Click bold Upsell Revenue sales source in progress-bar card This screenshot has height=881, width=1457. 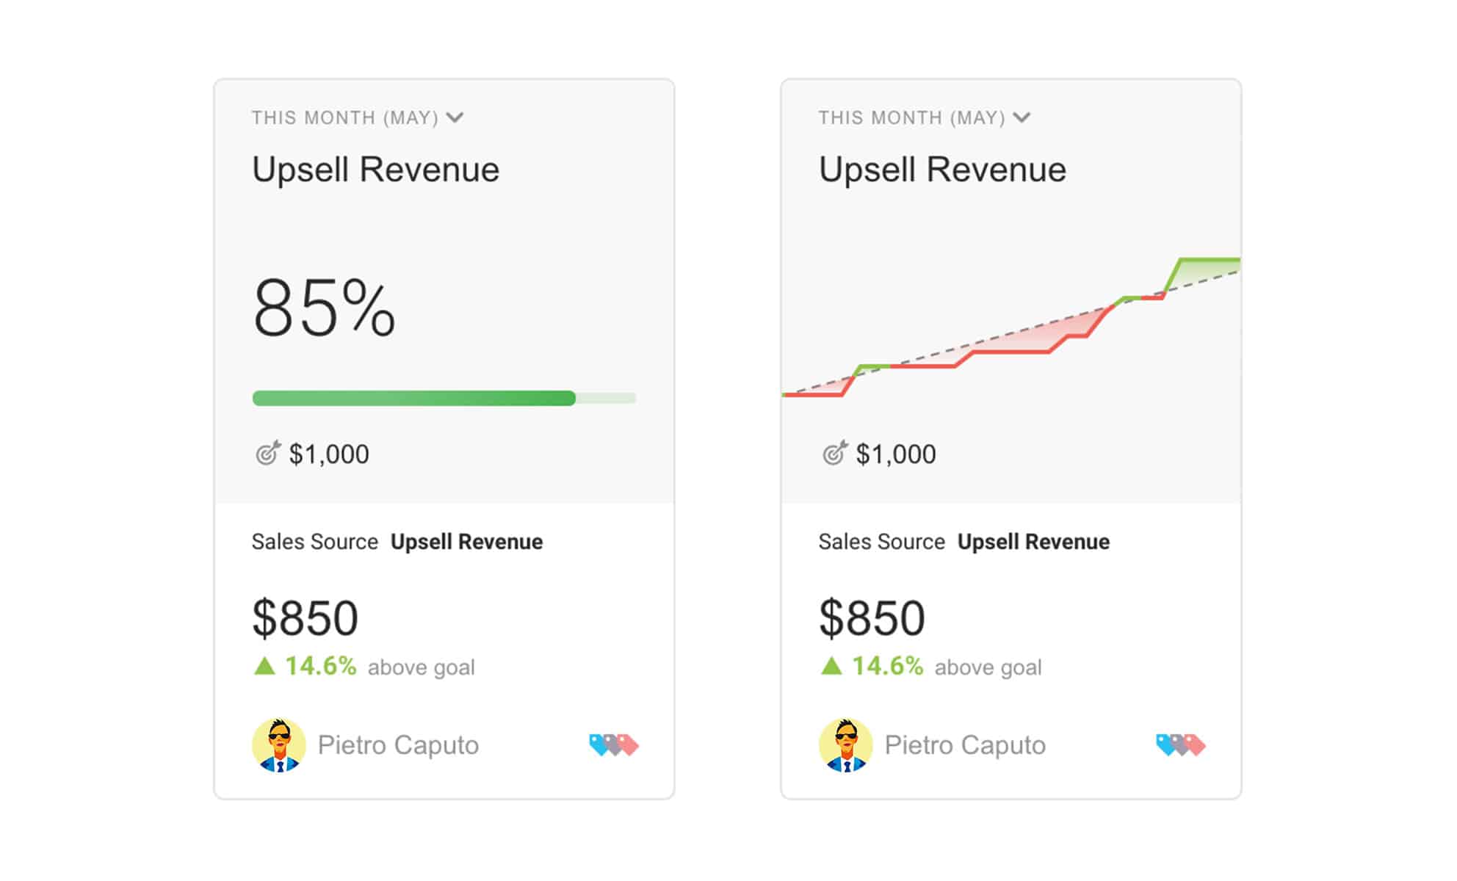(466, 542)
